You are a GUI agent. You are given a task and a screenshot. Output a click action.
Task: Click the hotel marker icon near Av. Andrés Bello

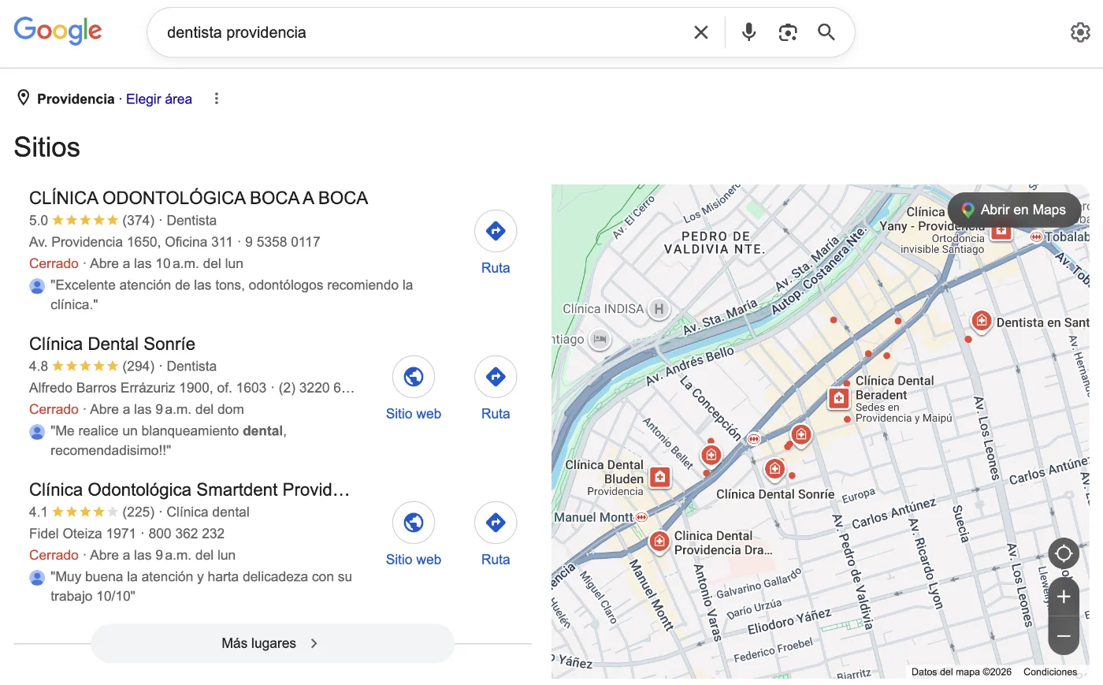600,340
